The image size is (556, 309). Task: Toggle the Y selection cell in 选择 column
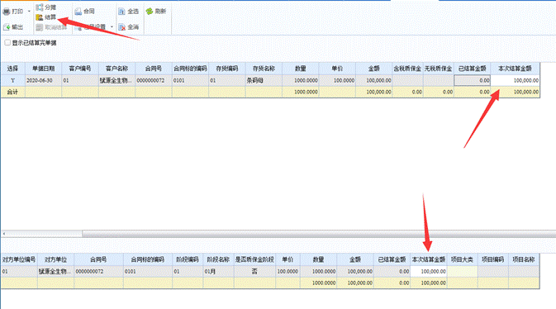click(x=12, y=80)
